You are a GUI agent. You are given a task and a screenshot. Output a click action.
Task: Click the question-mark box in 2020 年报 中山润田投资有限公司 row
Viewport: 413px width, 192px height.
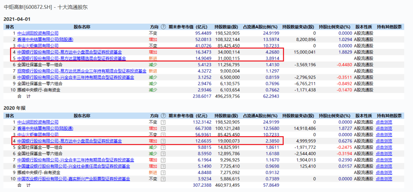coord(163,122)
